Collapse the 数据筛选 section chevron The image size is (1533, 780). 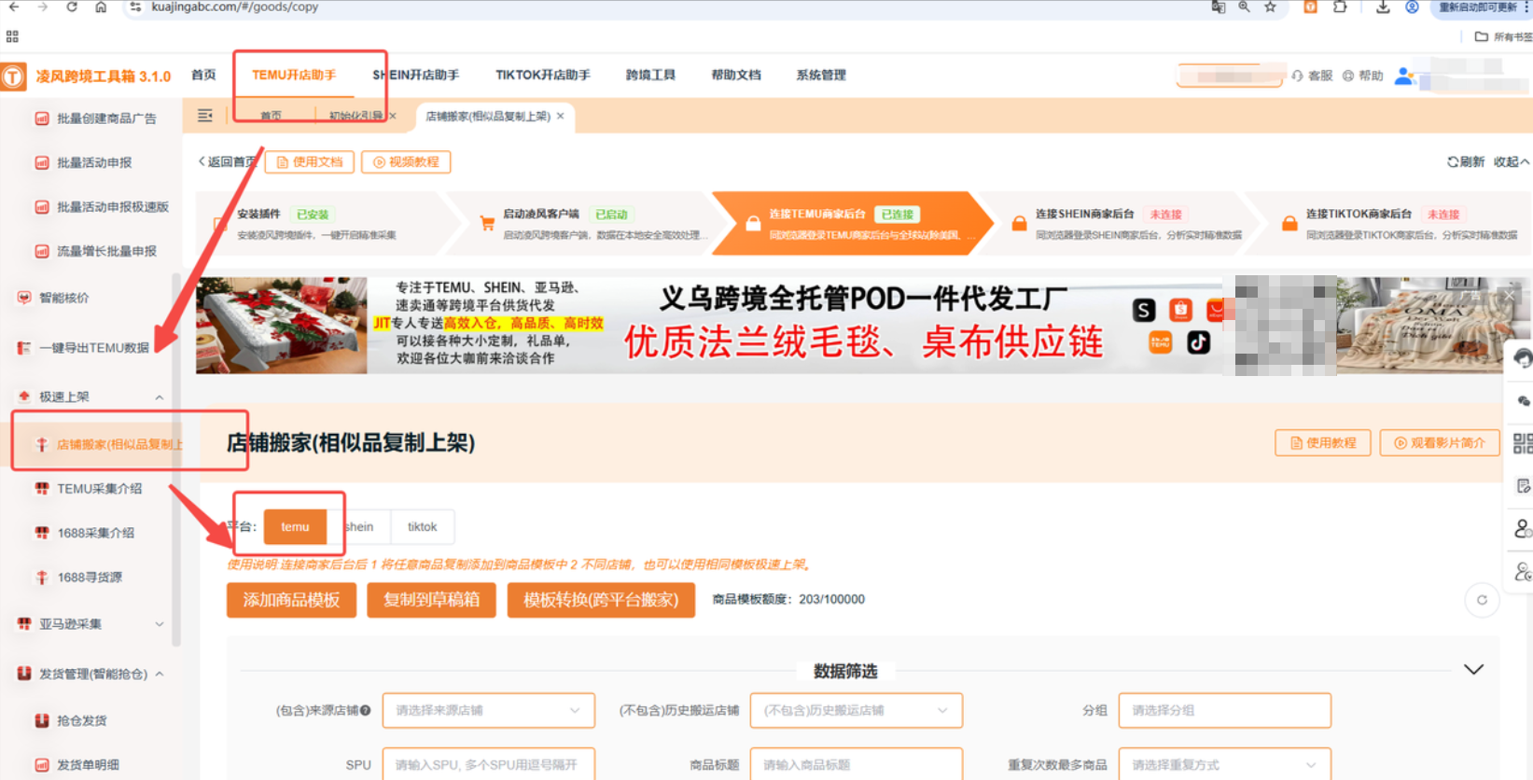click(1473, 670)
